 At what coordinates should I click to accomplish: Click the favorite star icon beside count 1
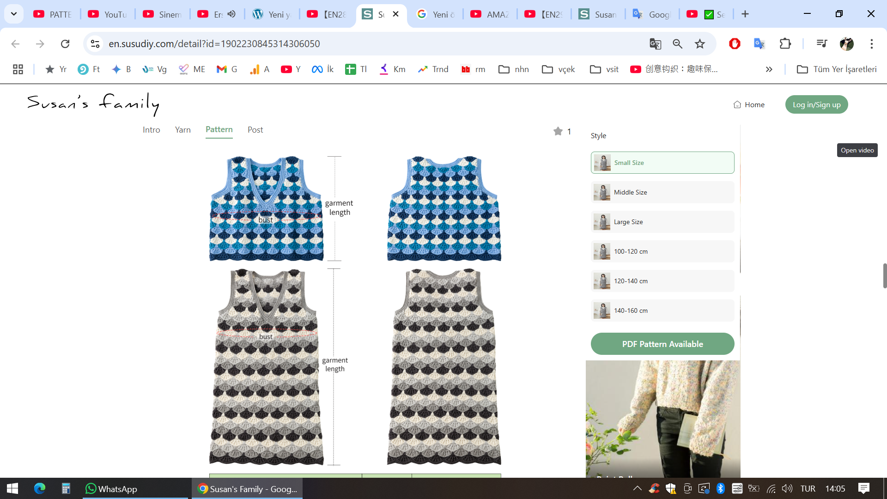(558, 131)
